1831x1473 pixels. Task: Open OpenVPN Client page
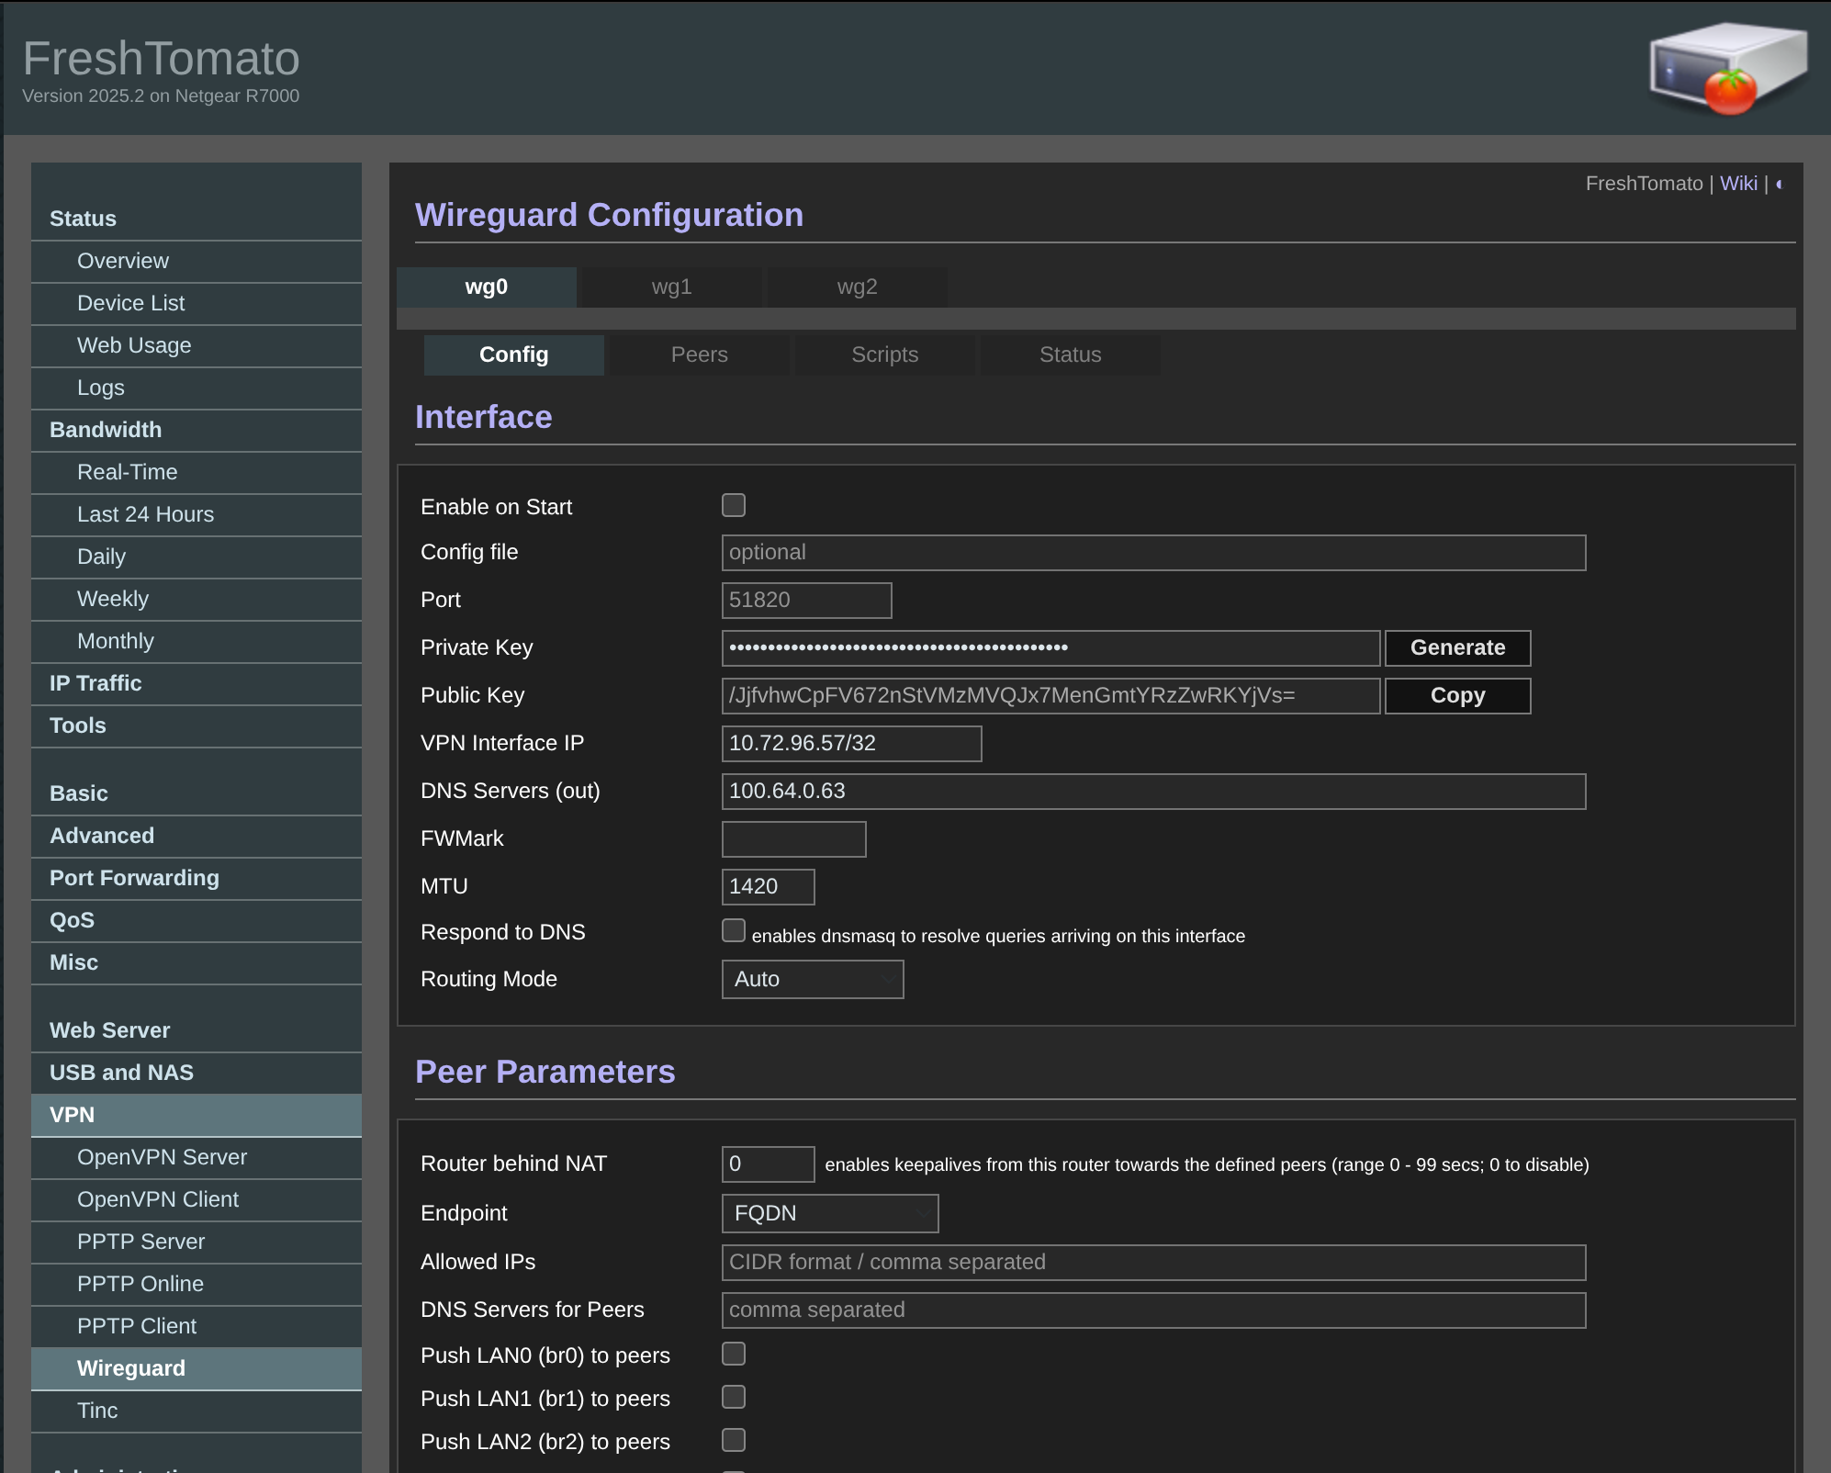[x=197, y=1200]
